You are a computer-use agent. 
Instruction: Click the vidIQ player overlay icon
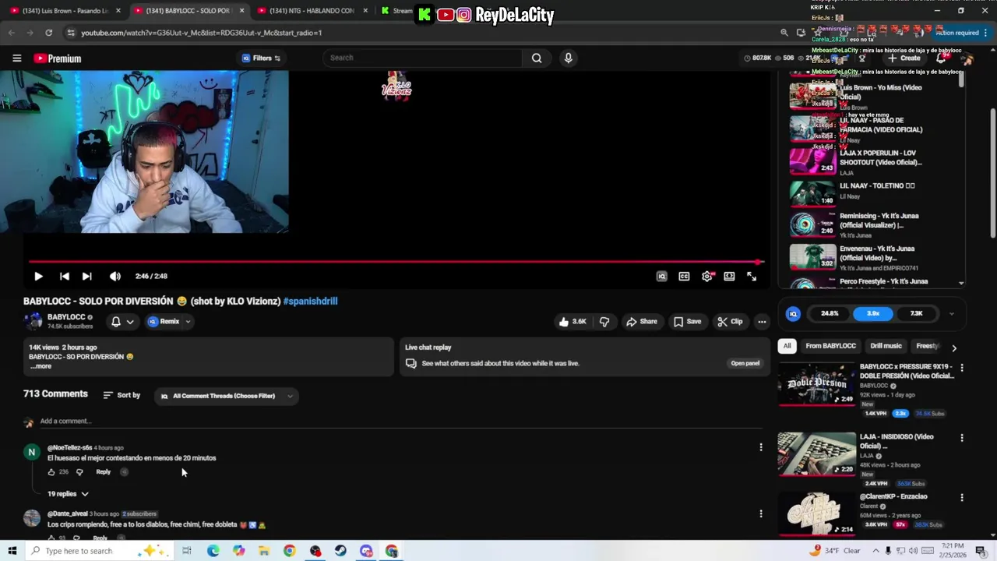pos(661,276)
